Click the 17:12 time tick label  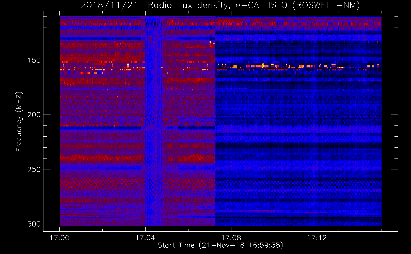coord(317,238)
